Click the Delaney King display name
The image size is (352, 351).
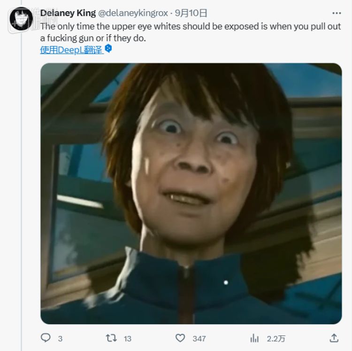click(x=67, y=13)
